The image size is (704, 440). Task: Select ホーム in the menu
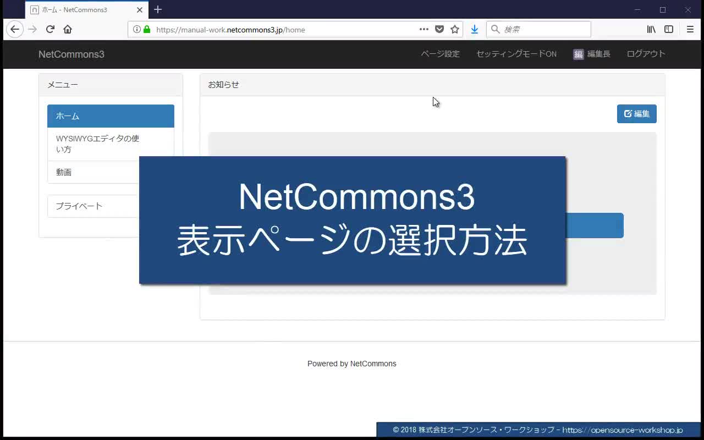(x=111, y=116)
